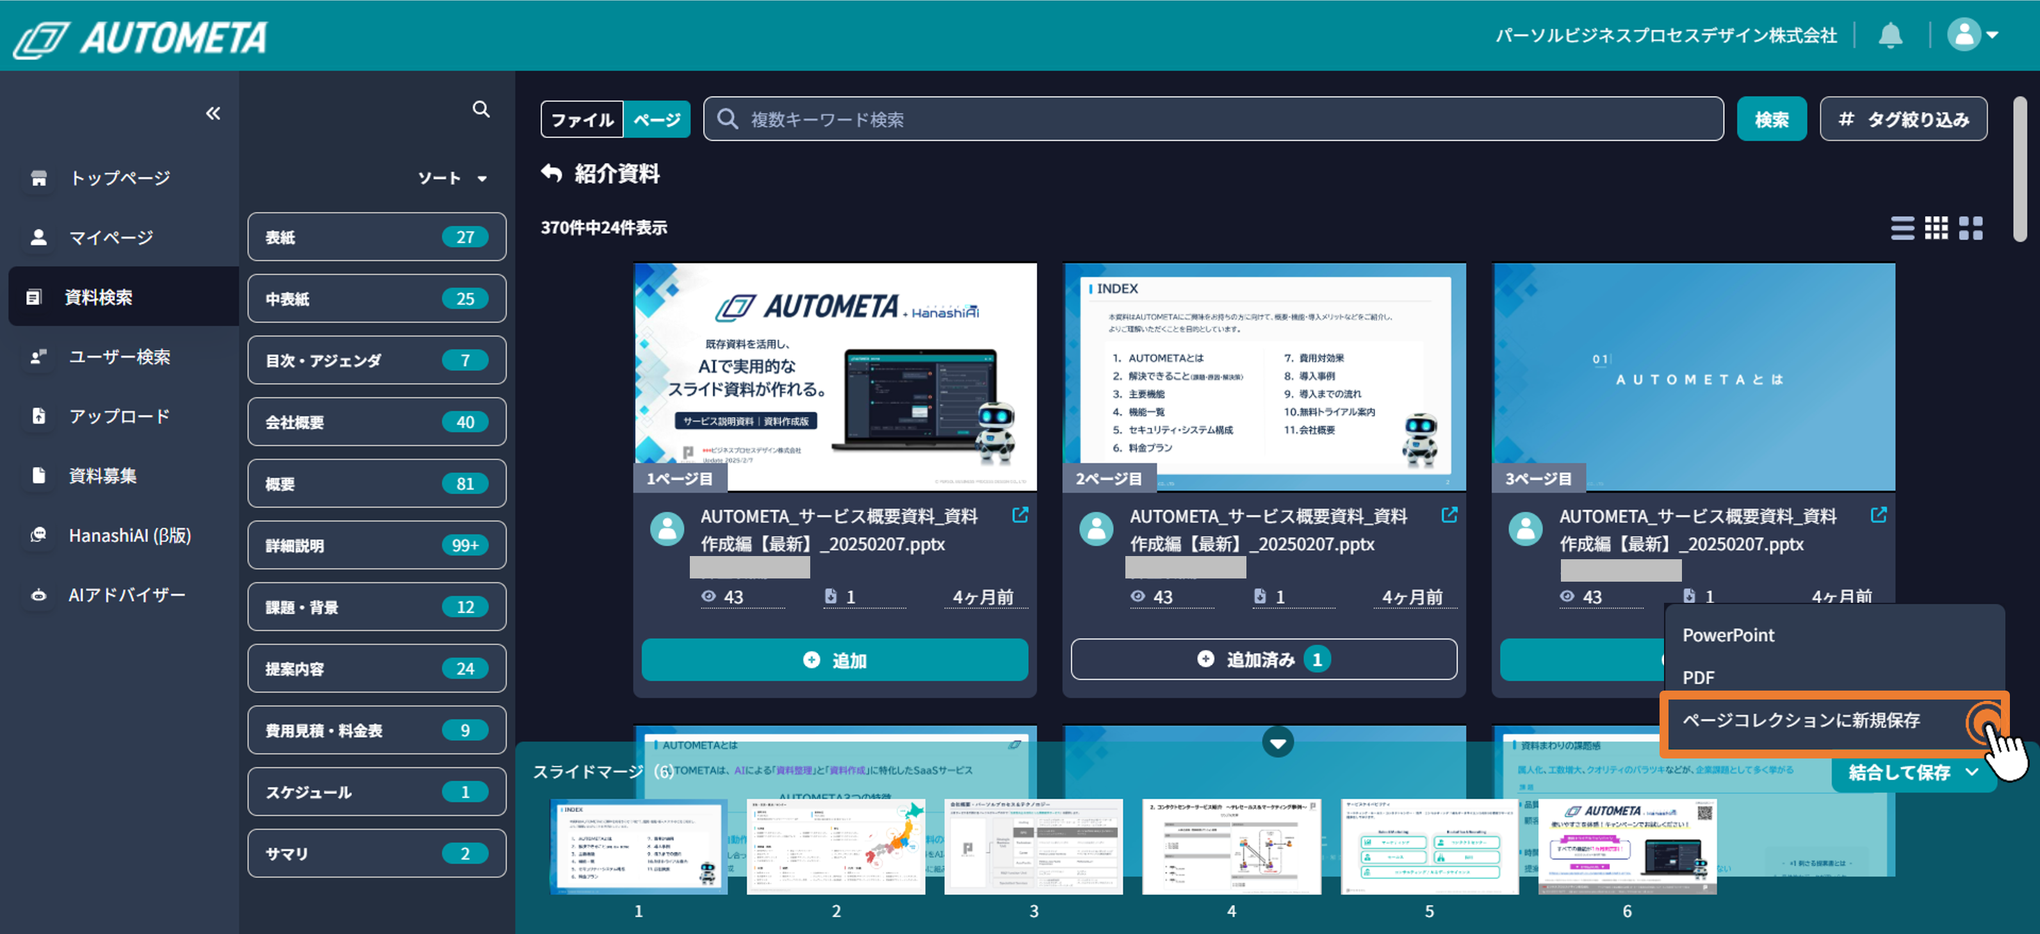
Task: Open the user account avatar menu
Action: coord(1972,35)
